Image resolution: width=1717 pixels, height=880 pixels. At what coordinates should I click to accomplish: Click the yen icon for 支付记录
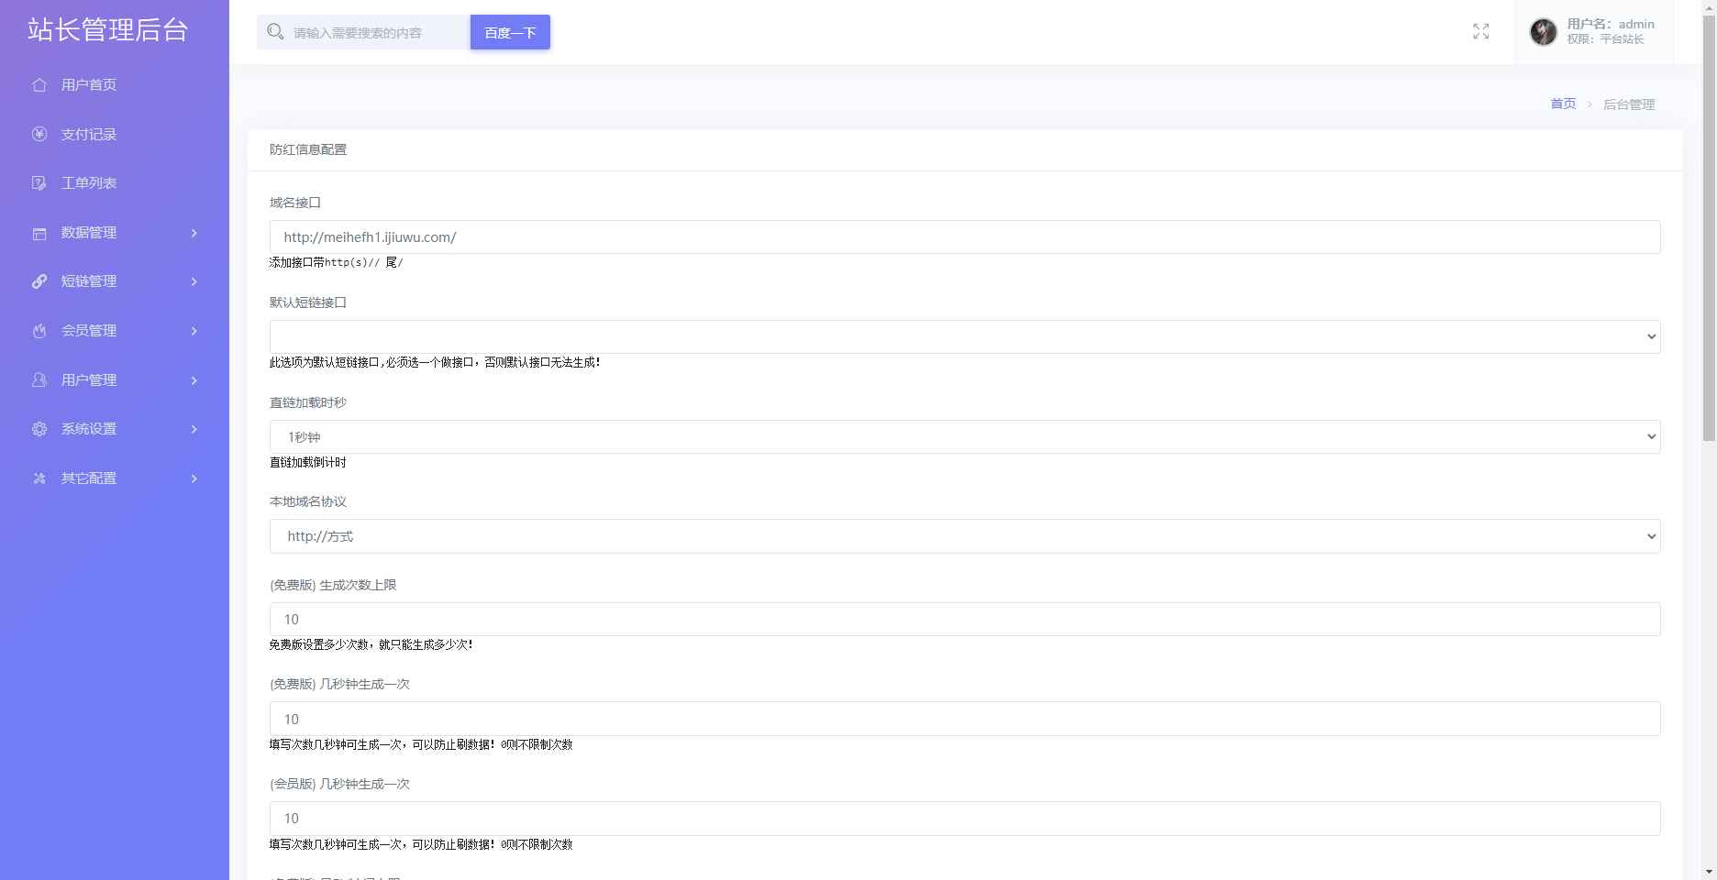point(39,134)
